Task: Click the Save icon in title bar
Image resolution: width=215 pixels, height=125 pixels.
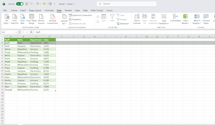Action: 27,4
